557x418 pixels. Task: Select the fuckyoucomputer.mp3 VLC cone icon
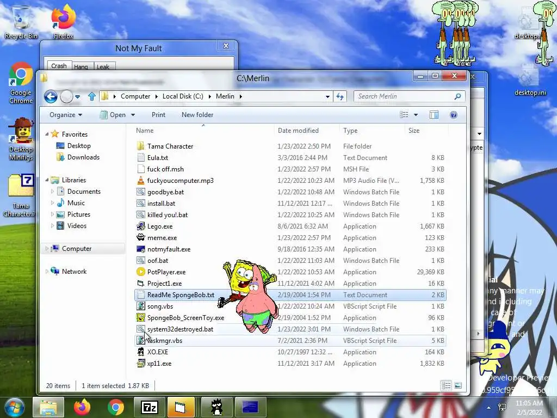tap(141, 181)
